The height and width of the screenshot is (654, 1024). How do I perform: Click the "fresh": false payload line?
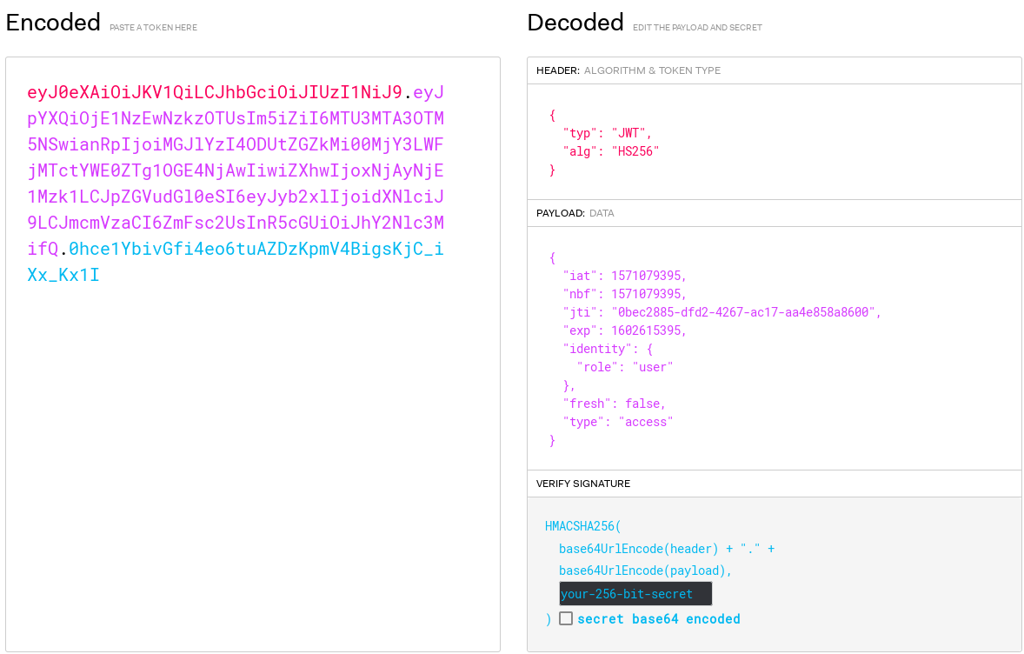[614, 404]
